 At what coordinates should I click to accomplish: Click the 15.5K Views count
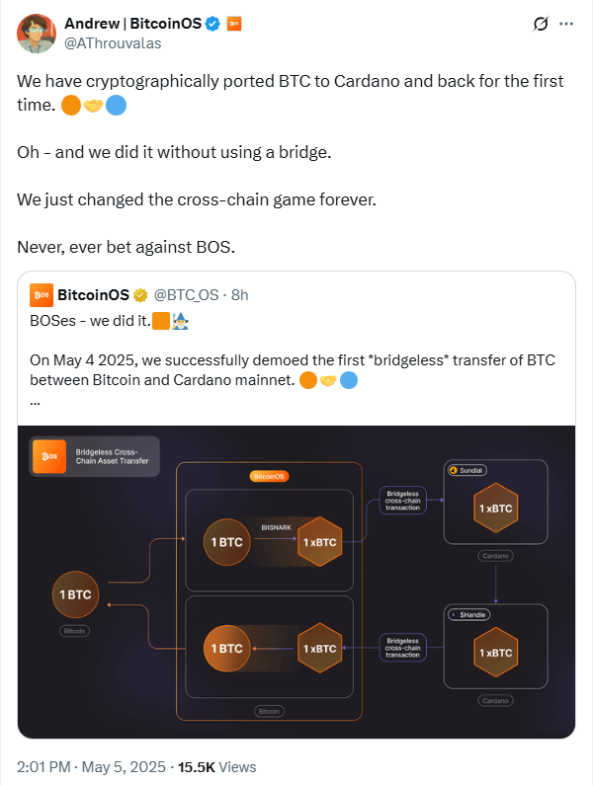[x=215, y=766]
